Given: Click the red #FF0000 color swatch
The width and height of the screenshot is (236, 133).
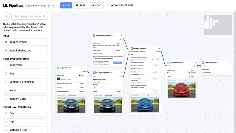Looking at the screenshot, I should pos(189,73).
